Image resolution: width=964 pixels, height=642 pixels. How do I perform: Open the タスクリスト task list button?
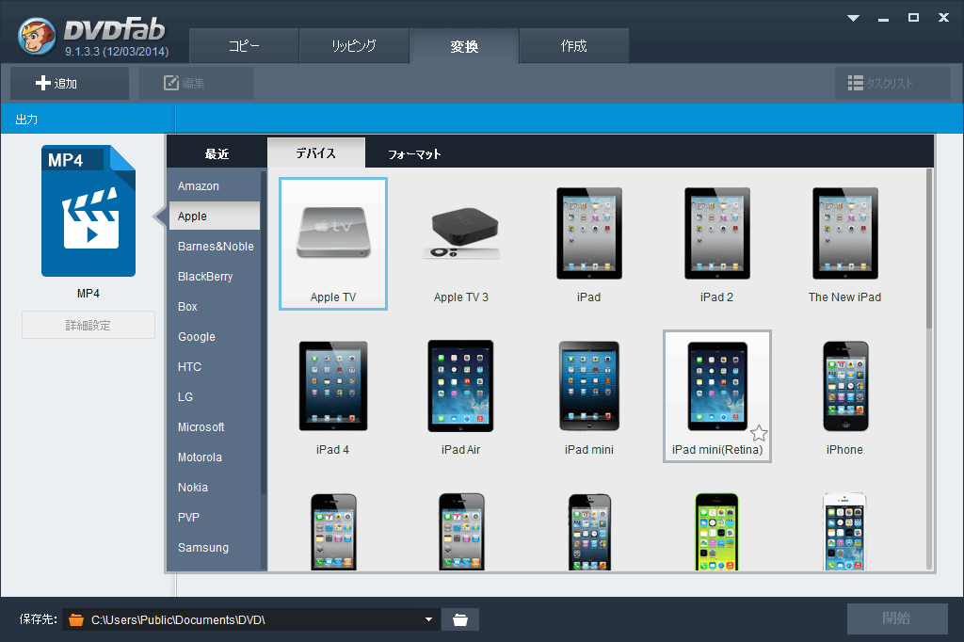click(892, 83)
